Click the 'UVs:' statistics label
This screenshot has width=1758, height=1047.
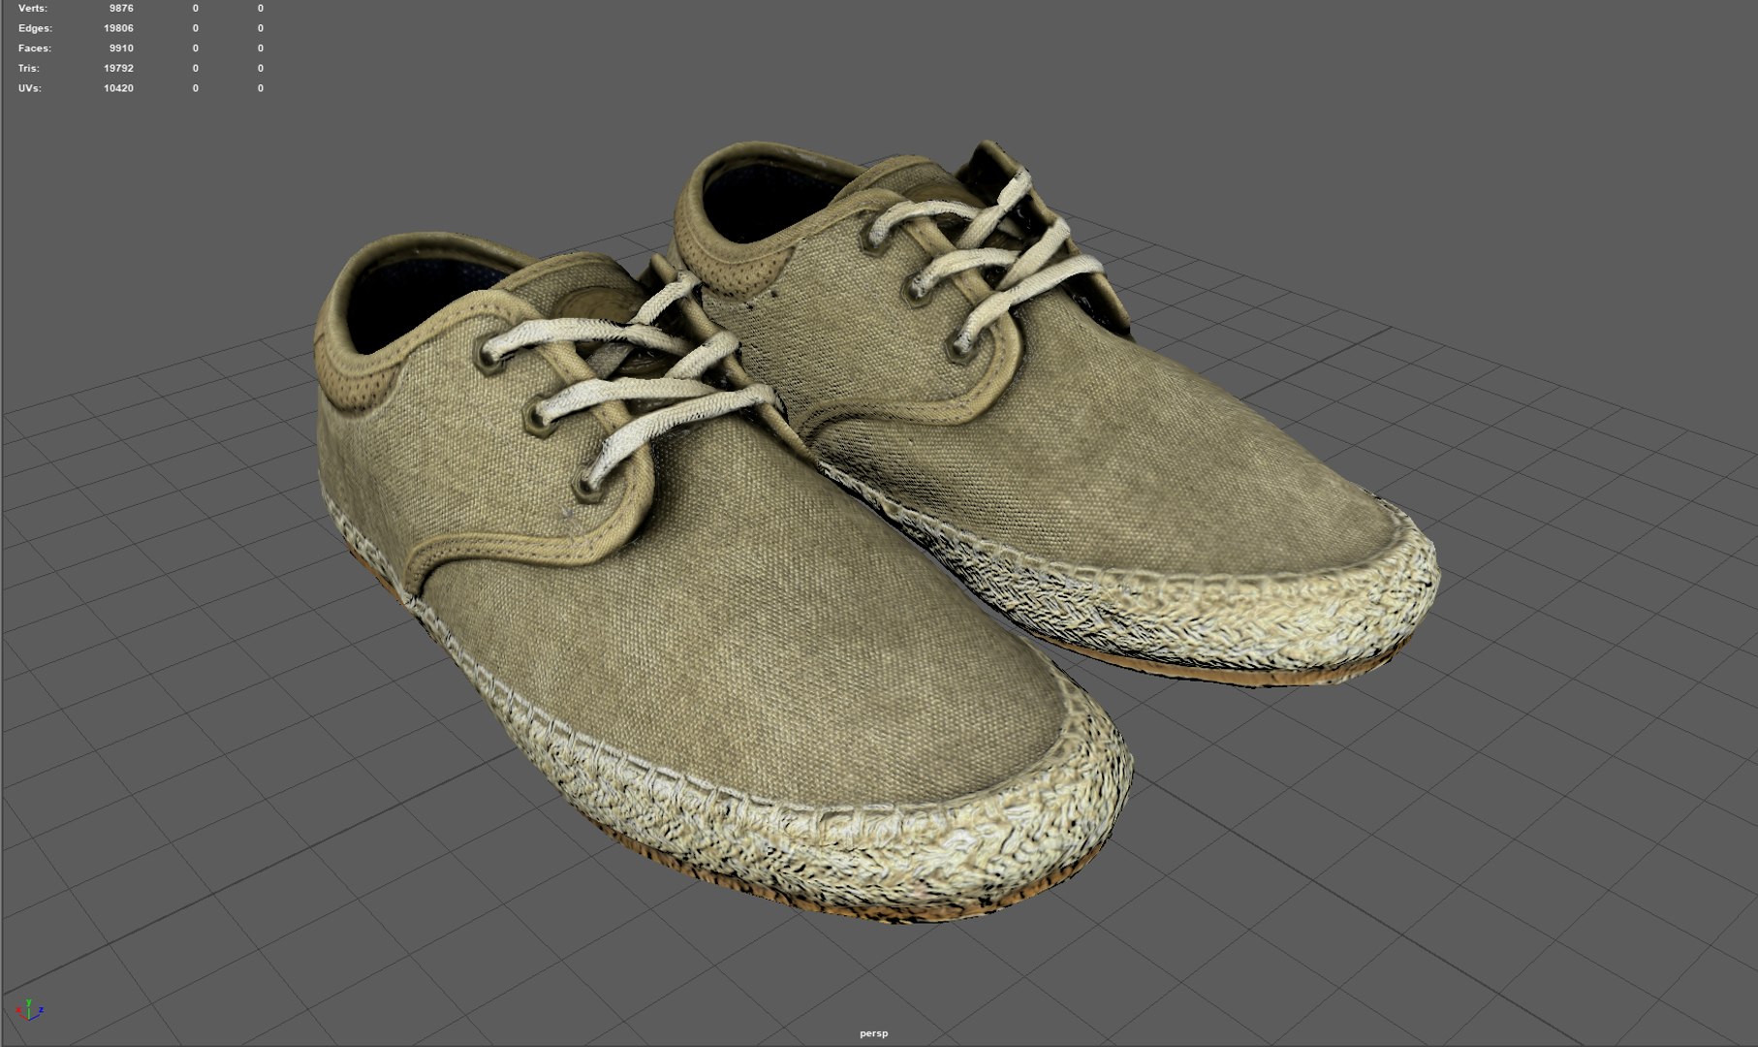tap(30, 88)
